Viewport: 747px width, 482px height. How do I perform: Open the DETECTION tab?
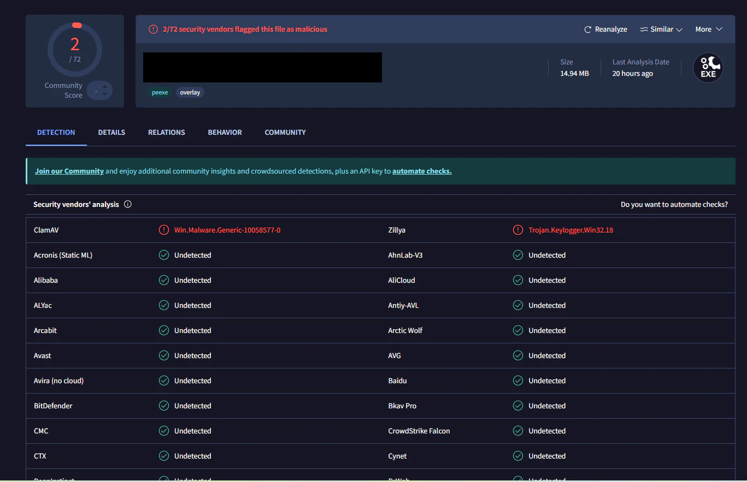pos(56,132)
